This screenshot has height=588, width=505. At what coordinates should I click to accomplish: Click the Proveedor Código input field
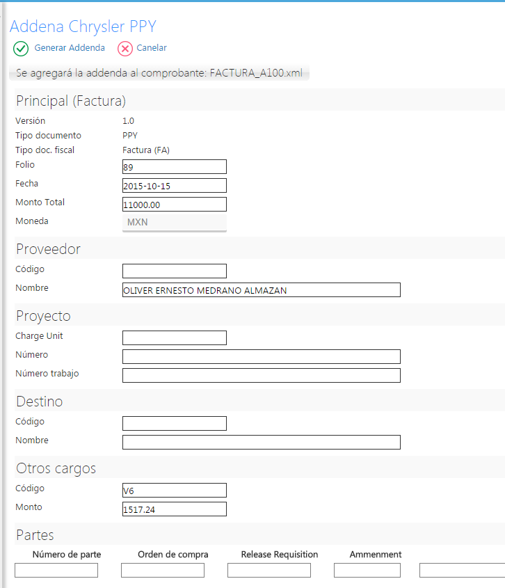coord(175,271)
